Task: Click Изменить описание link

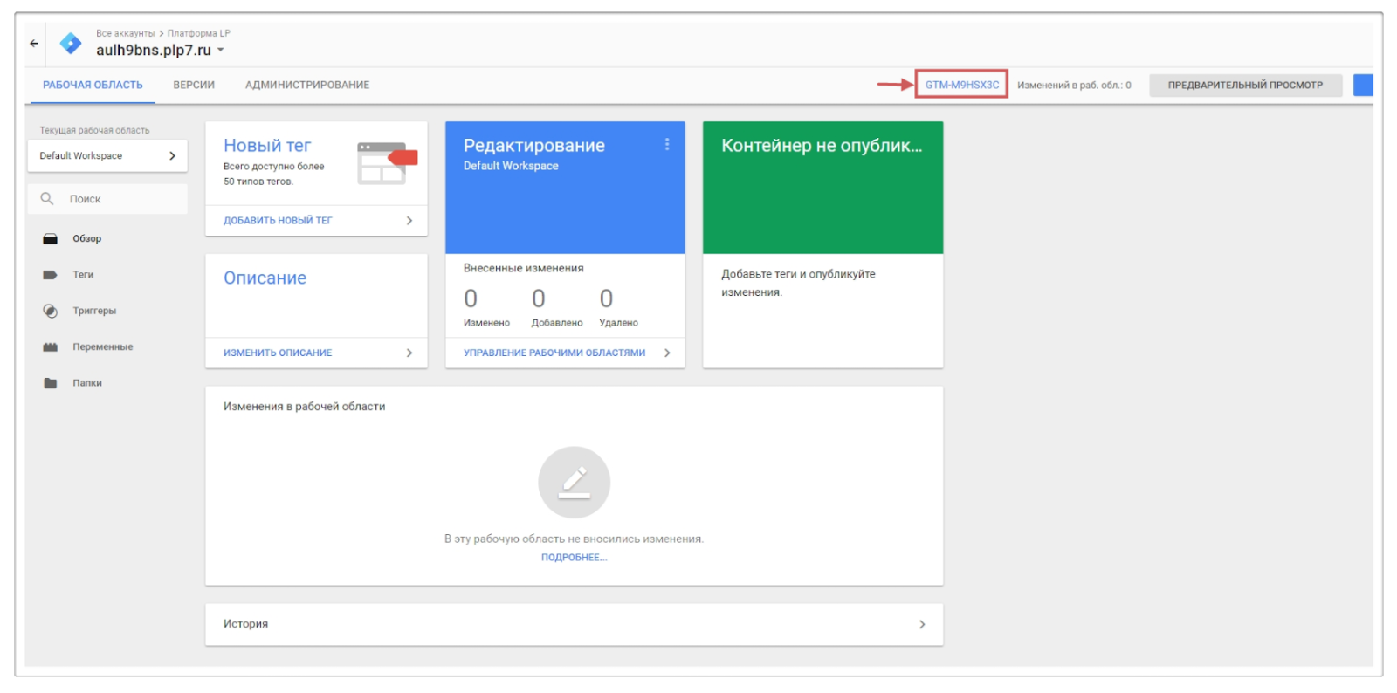Action: coord(278,353)
